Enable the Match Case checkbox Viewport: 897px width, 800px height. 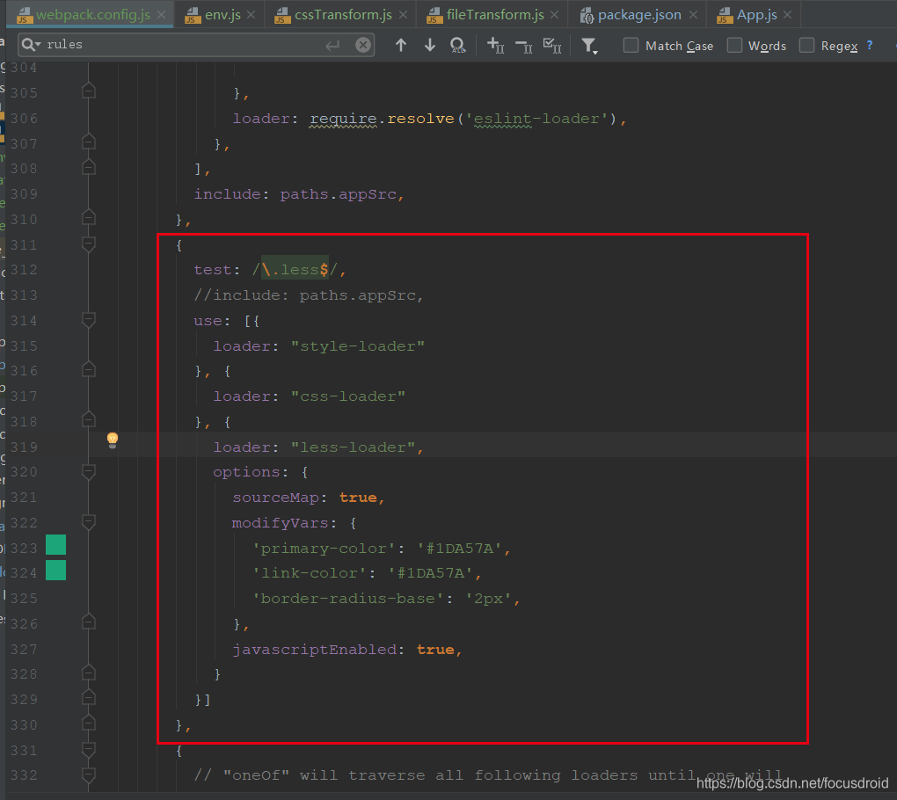click(x=631, y=45)
